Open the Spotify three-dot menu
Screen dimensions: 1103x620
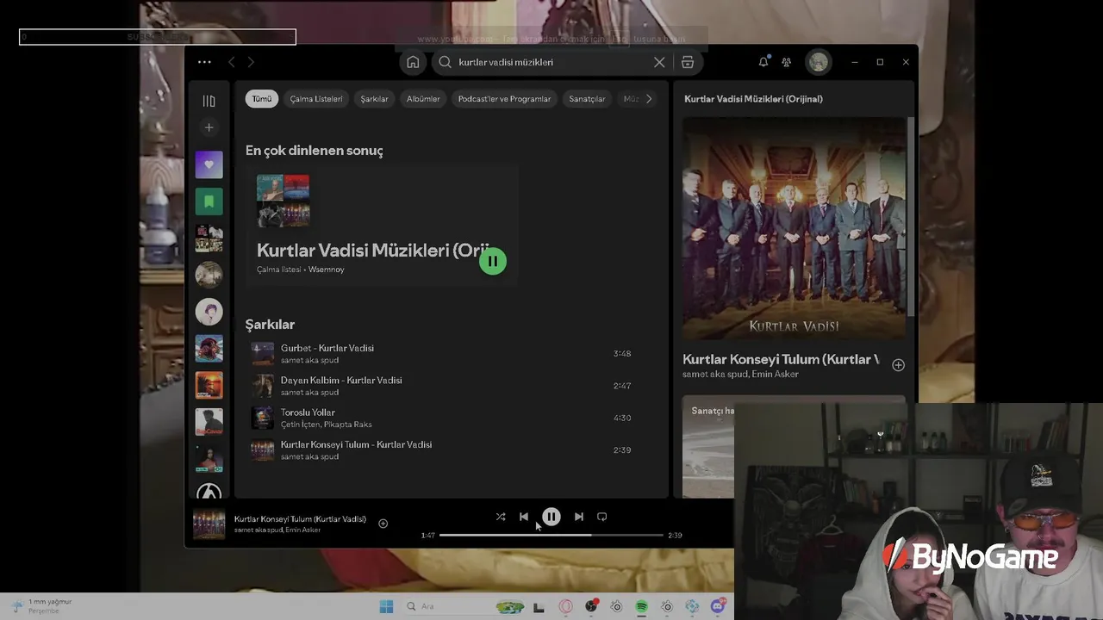(204, 62)
